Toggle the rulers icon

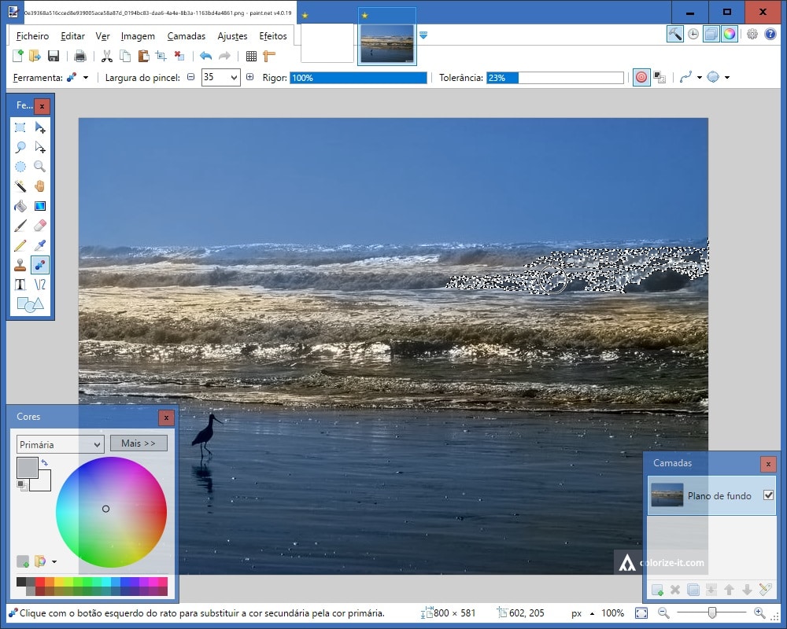point(269,56)
